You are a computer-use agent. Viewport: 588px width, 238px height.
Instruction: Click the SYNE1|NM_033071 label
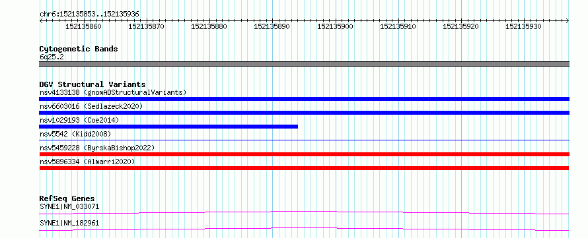tap(69, 206)
